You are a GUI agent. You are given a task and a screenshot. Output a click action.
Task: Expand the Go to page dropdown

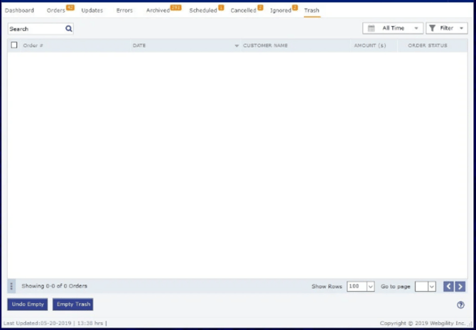tap(432, 286)
